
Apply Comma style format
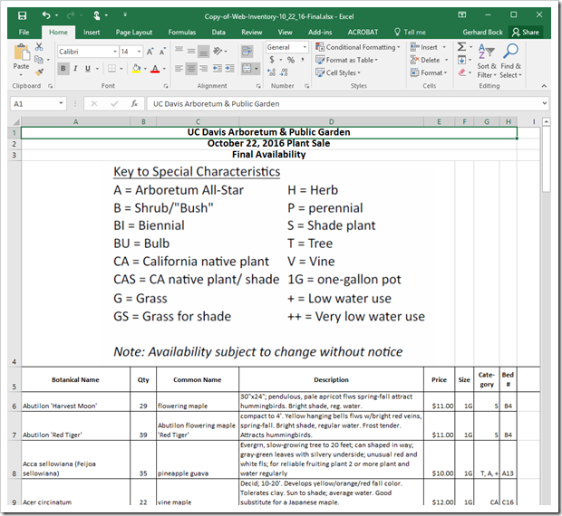pyautogui.click(x=303, y=60)
